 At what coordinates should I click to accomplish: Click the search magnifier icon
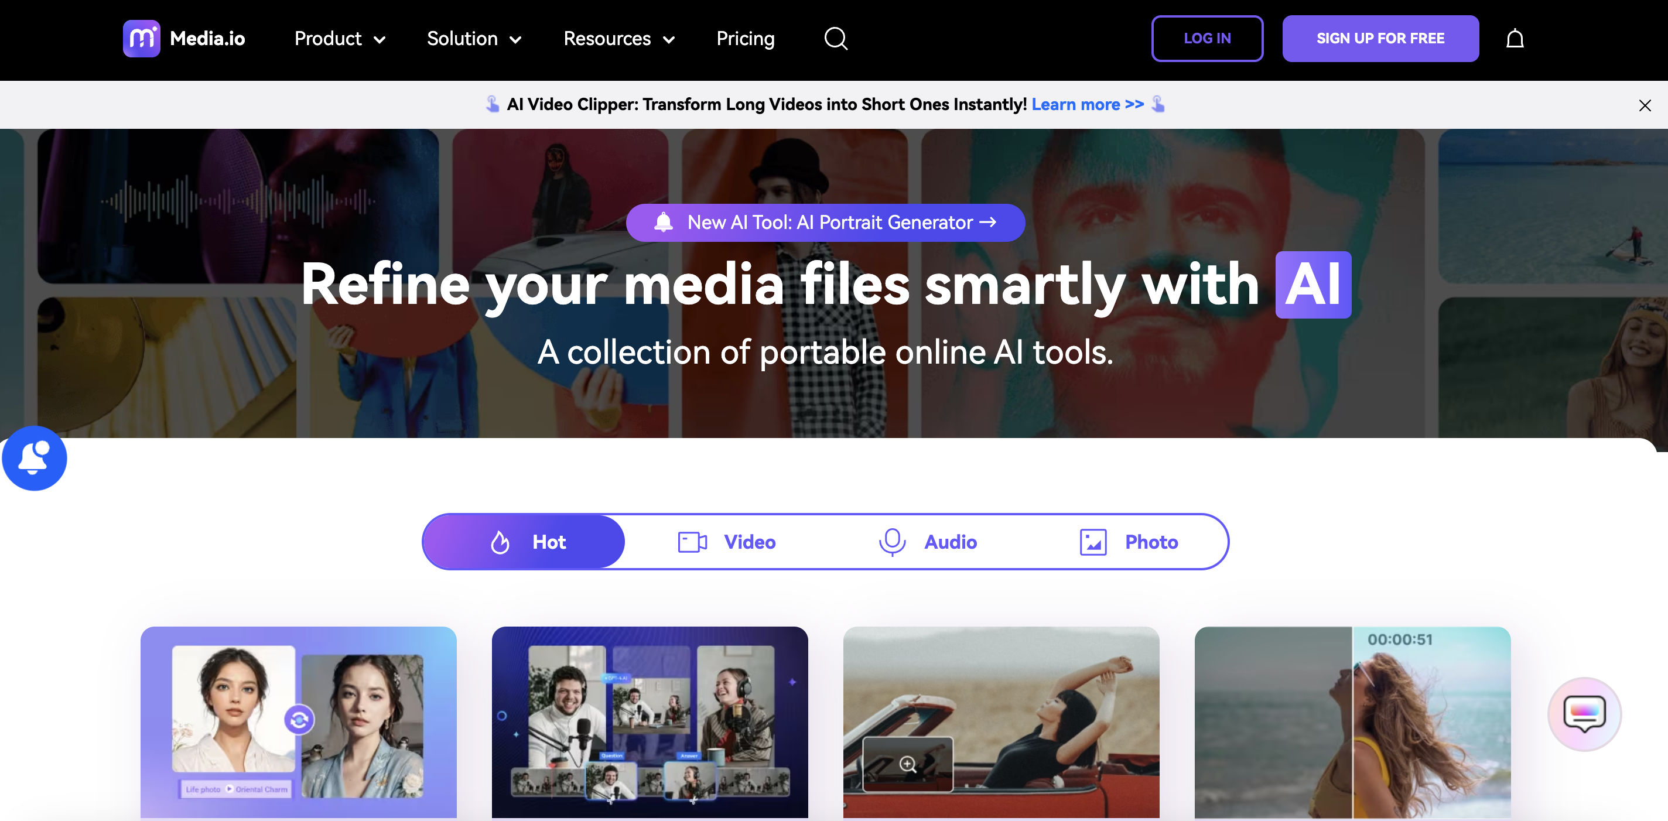pos(837,38)
